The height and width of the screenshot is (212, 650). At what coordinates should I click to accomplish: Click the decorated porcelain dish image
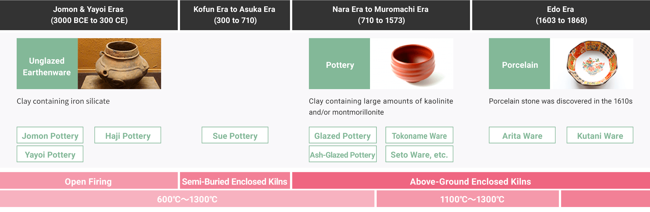592,64
